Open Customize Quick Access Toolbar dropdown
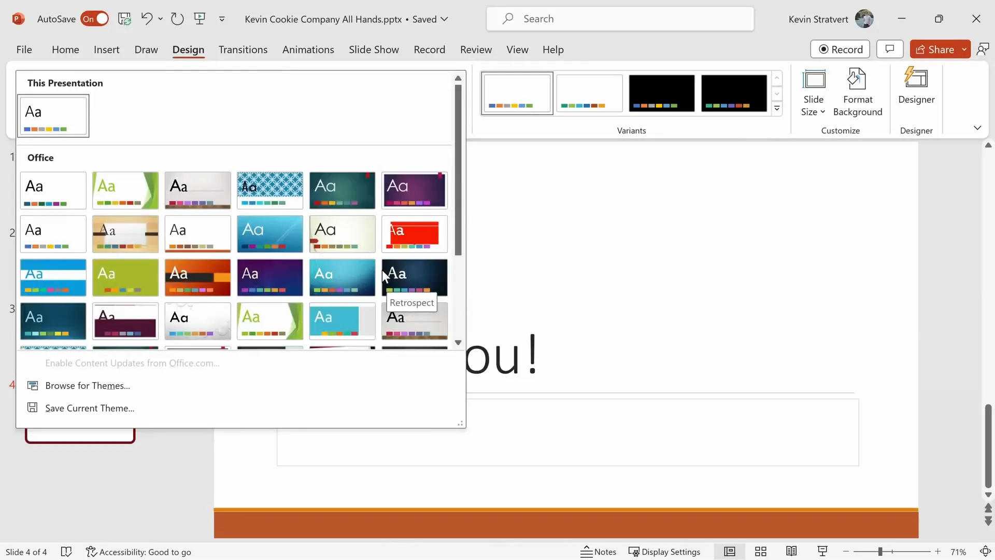The width and height of the screenshot is (995, 560). coord(222,19)
